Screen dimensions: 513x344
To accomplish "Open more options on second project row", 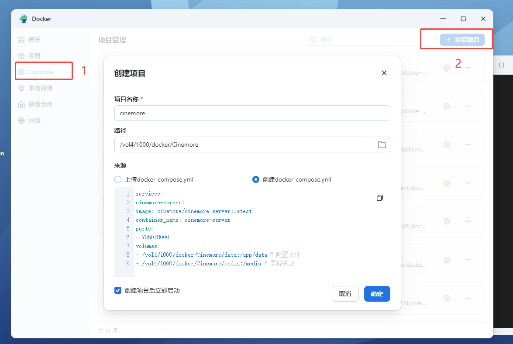I will pos(468,106).
